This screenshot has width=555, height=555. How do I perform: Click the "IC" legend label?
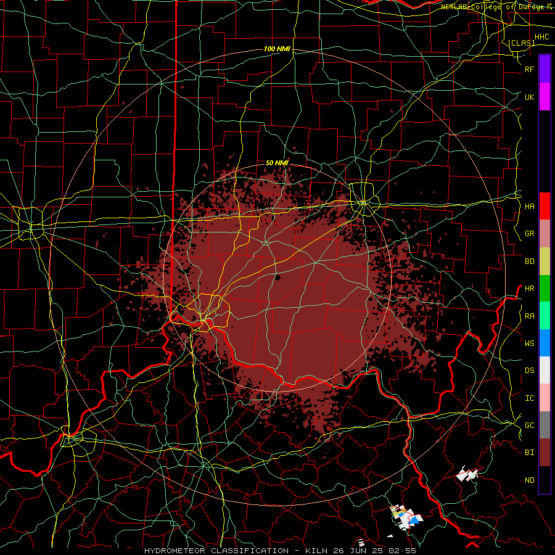[529, 398]
